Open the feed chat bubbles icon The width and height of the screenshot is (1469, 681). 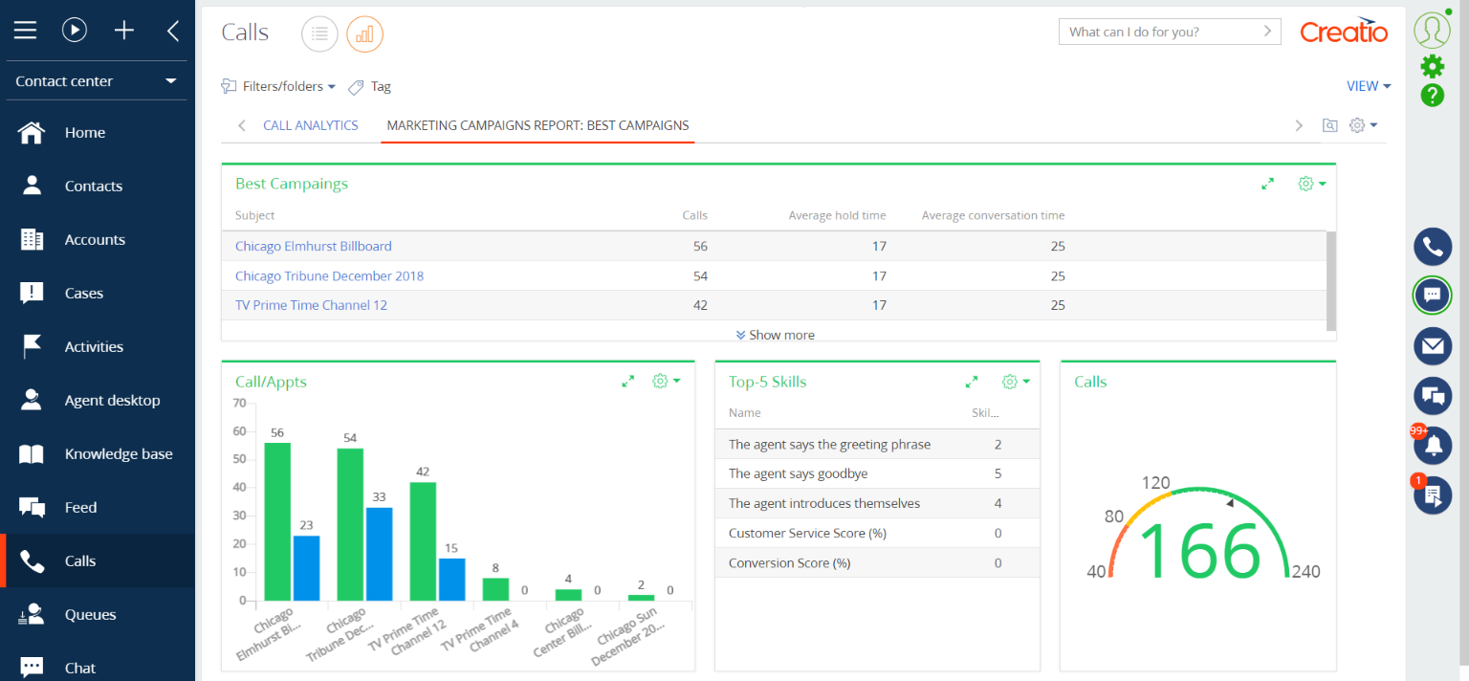(x=1432, y=395)
